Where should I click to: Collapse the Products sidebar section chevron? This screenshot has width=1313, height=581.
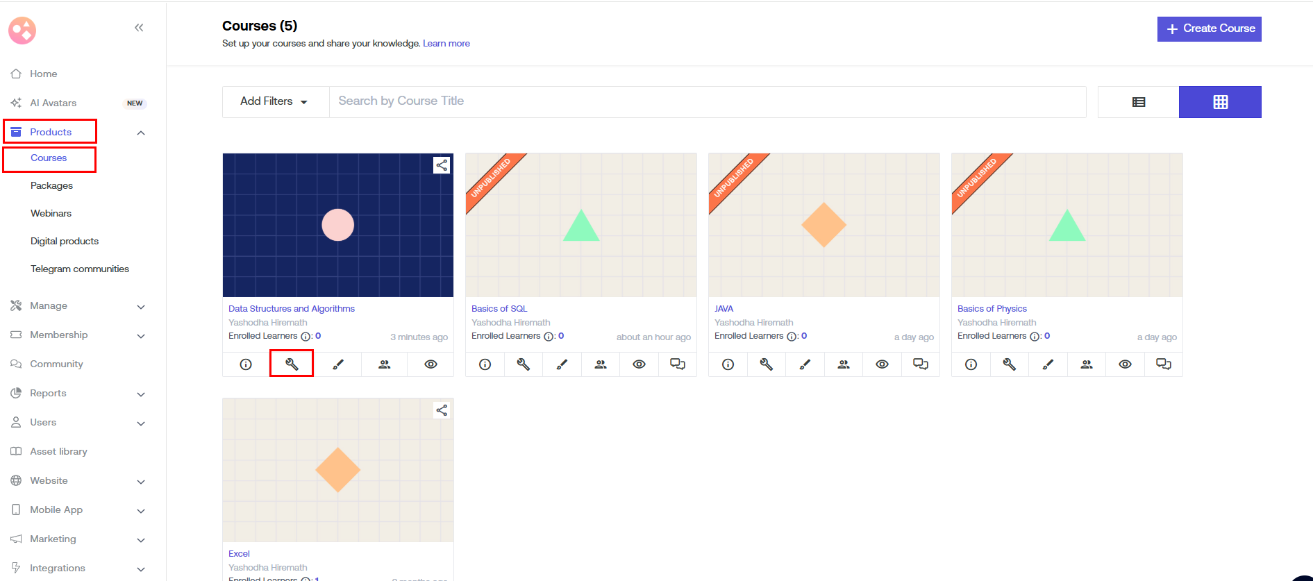[x=141, y=133]
